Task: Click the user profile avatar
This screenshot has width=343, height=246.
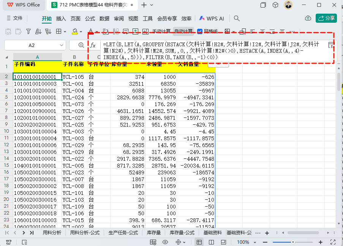Action: [288, 5]
